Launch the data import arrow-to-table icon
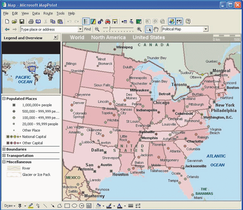 point(124,22)
